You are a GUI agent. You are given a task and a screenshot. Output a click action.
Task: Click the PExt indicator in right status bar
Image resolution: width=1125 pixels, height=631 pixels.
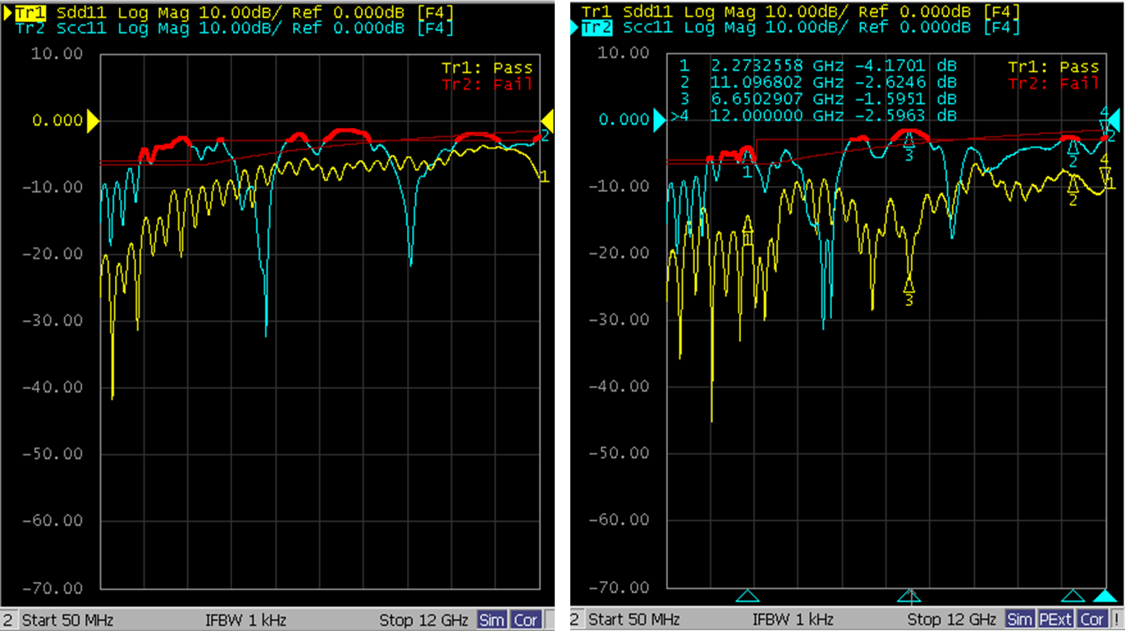(1057, 620)
